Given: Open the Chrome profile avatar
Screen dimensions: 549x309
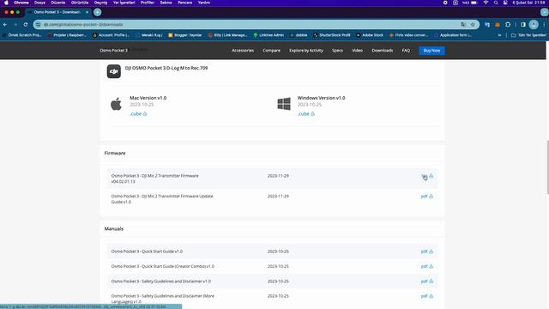Looking at the screenshot, I should coord(534,25).
